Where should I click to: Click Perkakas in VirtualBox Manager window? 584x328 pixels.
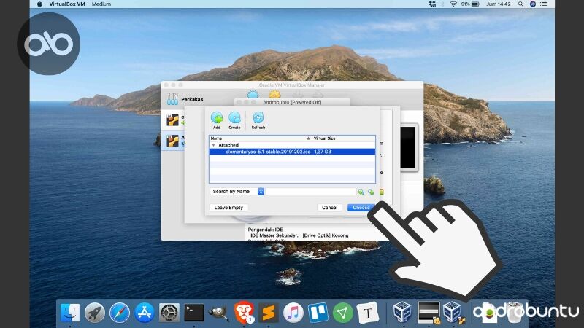(192, 99)
